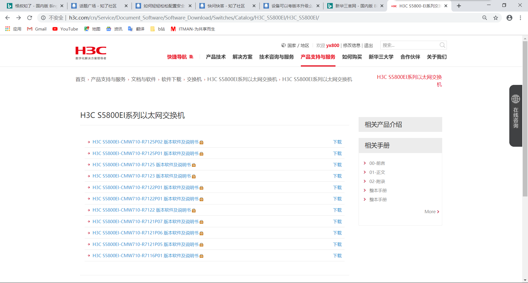
Task: Open the 快捷导航 quick navigation menu
Action: 180,57
